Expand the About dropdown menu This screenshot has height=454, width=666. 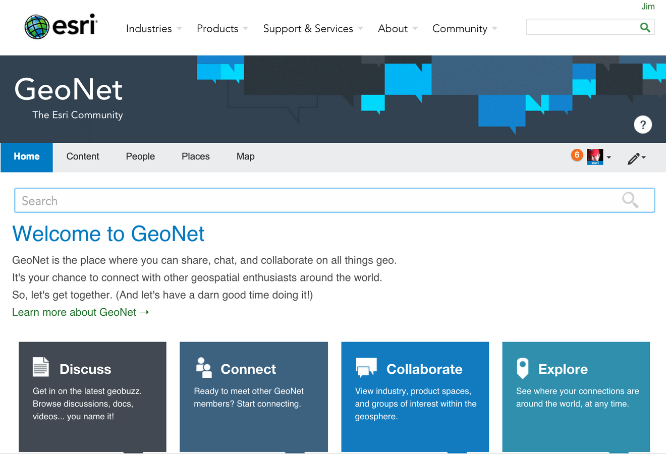point(398,29)
